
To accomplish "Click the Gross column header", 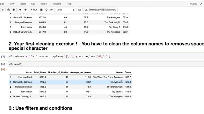I will coord(128,73).
